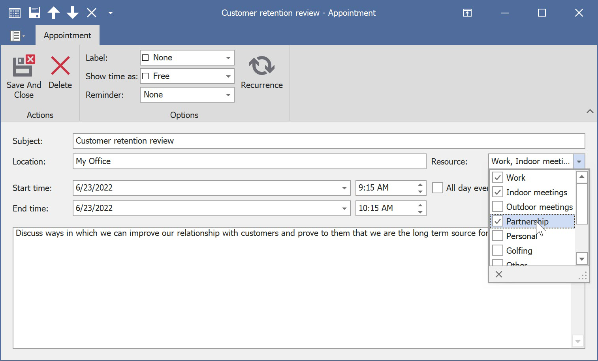The width and height of the screenshot is (598, 361).
Task: Check the Outdoor meetings resource
Action: click(x=498, y=207)
